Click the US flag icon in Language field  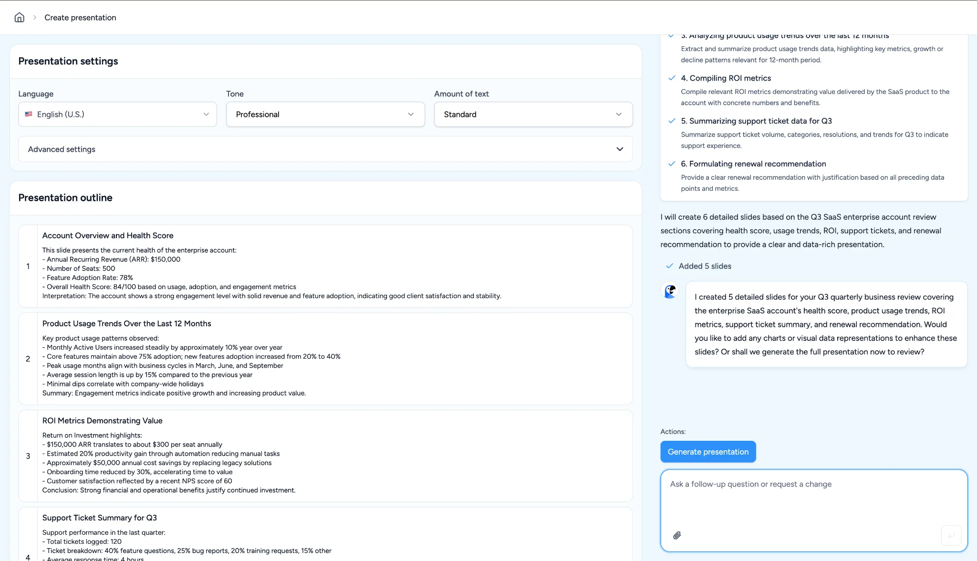point(29,114)
